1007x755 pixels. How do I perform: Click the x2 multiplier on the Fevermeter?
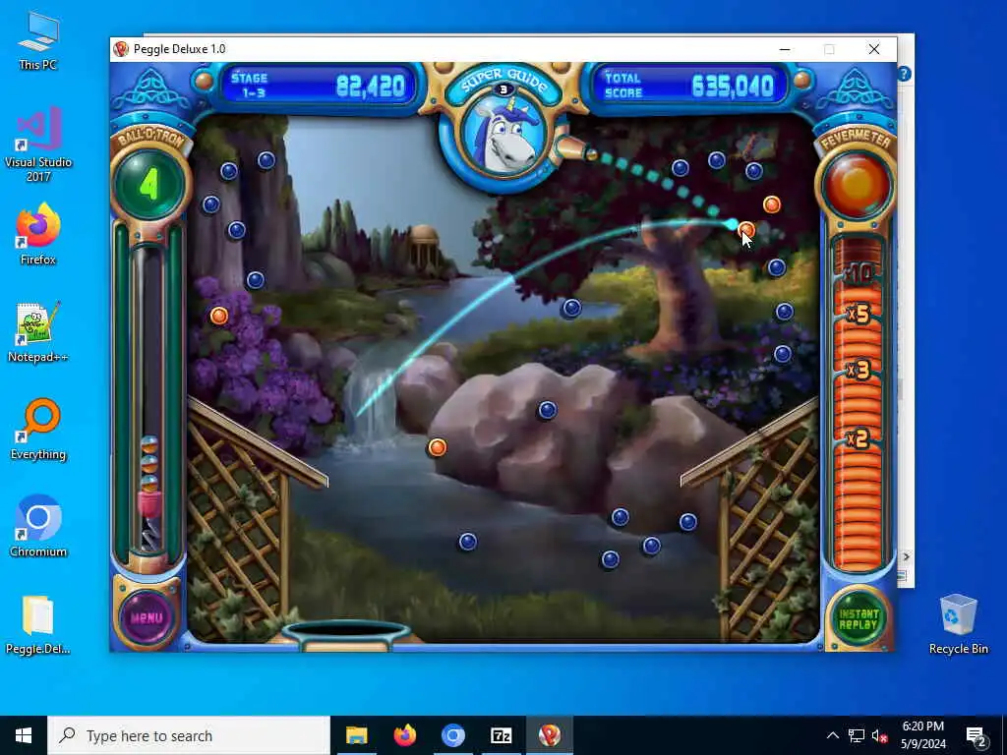(858, 439)
